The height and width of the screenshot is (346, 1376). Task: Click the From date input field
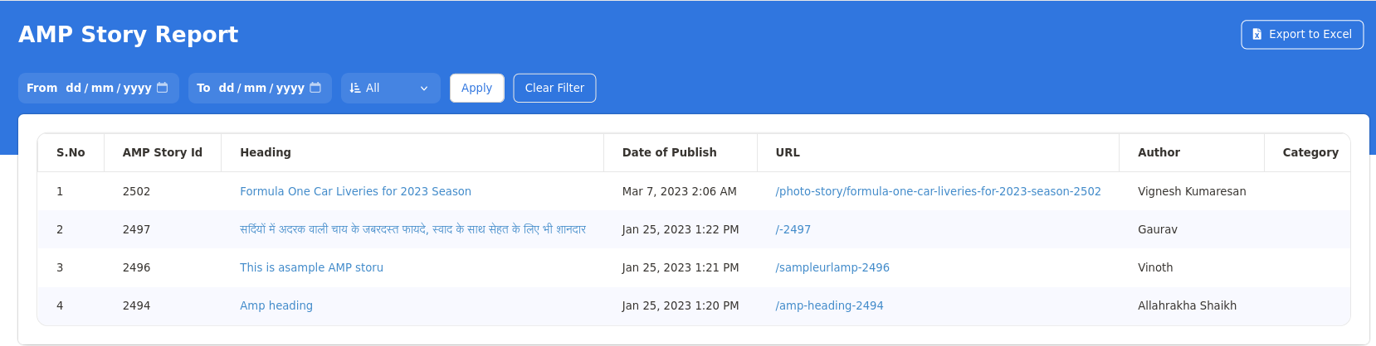tap(108, 88)
